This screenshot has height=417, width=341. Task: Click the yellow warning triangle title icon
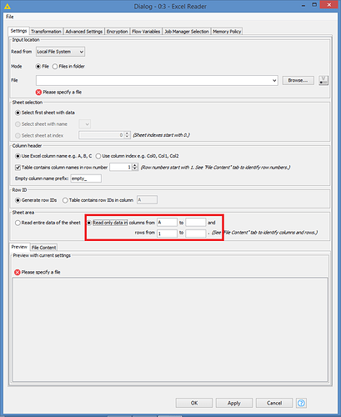(x=8, y=6)
